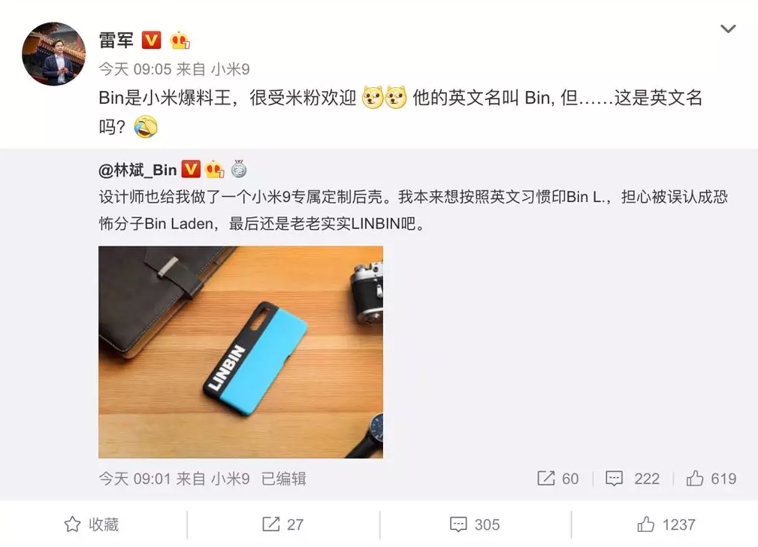
Task: Click the 今天 09:01 original post timestamp
Action: (135, 479)
